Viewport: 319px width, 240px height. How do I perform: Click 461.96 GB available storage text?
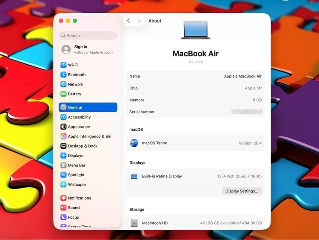[231, 223]
